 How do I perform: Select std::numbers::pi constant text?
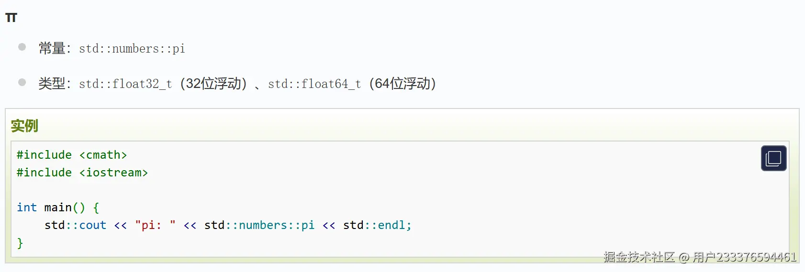pyautogui.click(x=132, y=49)
